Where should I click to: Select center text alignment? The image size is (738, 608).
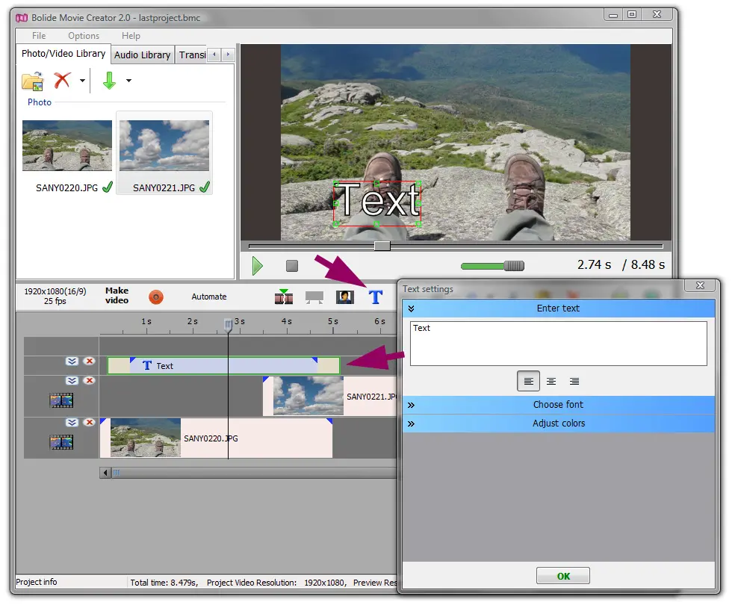click(551, 382)
